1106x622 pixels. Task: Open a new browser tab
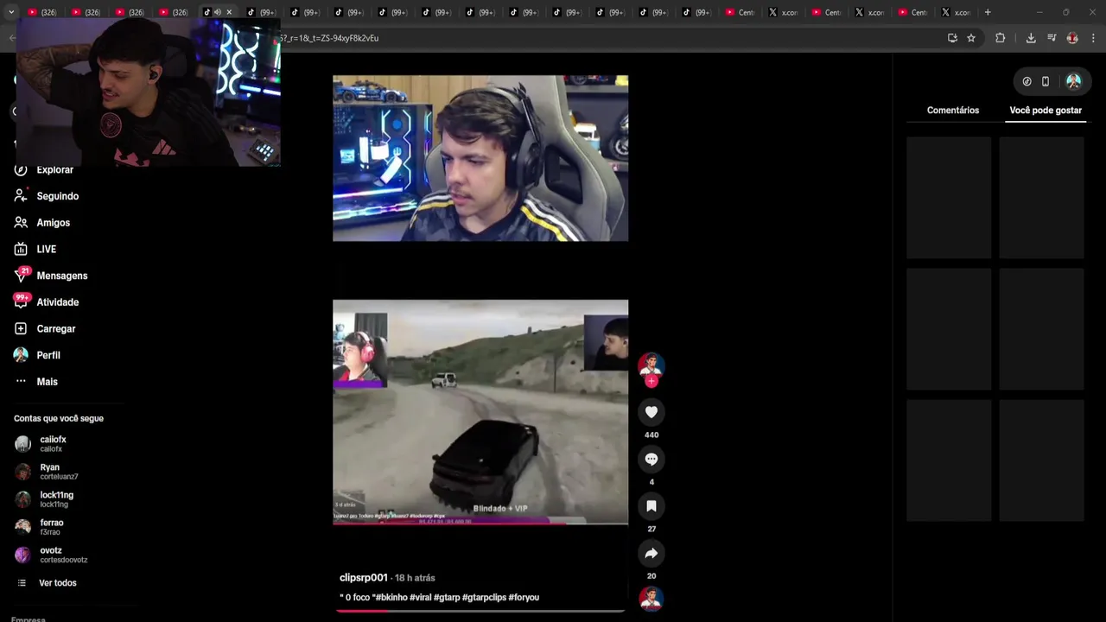point(988,12)
